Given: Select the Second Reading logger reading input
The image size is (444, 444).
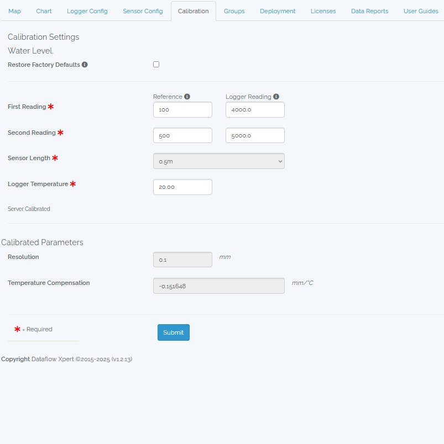Looking at the screenshot, I should click(255, 136).
